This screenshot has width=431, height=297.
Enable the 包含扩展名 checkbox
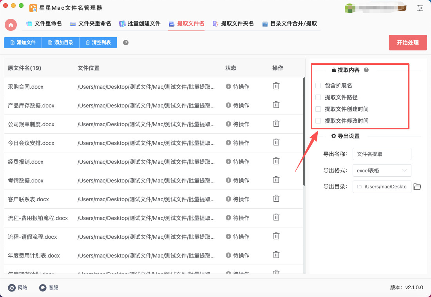(x=318, y=86)
